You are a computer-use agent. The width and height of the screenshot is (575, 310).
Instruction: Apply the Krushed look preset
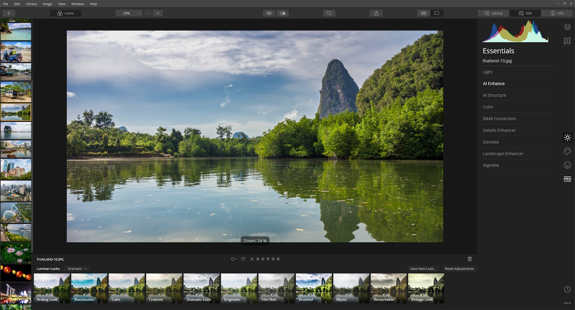[314, 288]
